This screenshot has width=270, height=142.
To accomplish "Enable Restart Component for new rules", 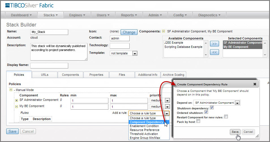I will click(x=226, y=117).
